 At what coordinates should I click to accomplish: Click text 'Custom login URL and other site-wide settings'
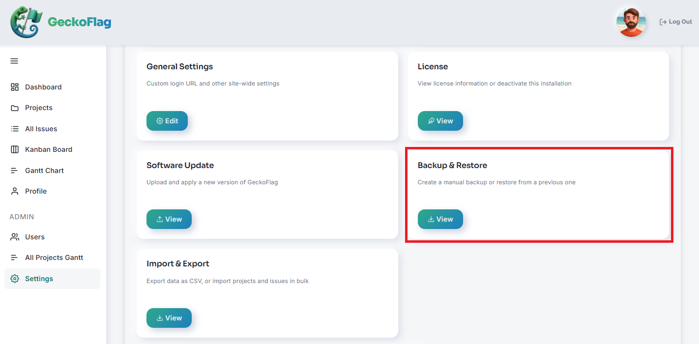(213, 84)
